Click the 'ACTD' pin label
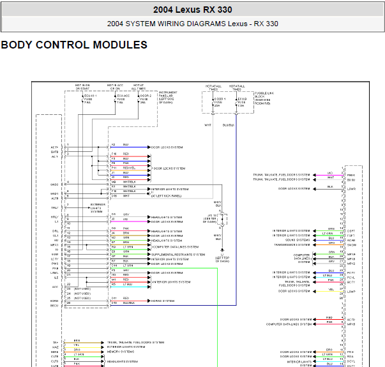385x367 pixels. point(351,320)
